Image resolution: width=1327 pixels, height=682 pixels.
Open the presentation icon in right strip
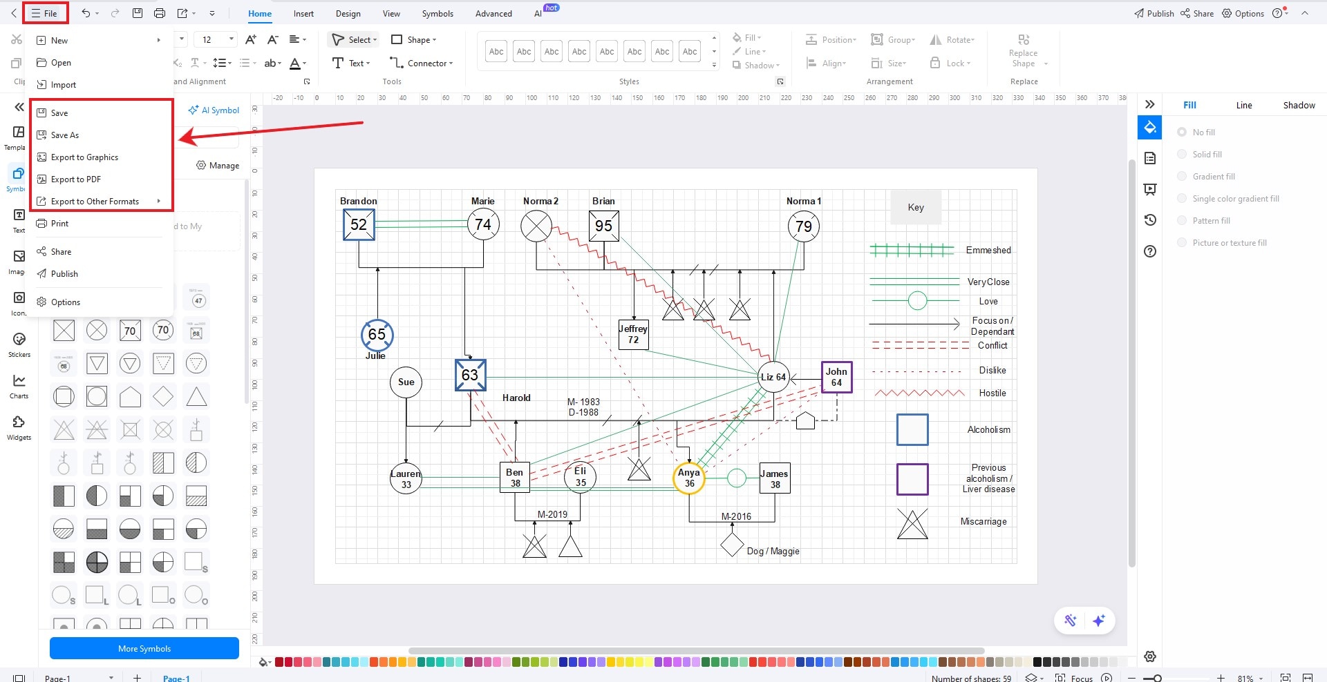click(1150, 189)
